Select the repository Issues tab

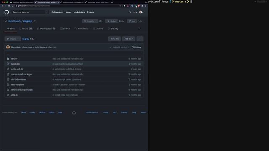tap(26, 29)
